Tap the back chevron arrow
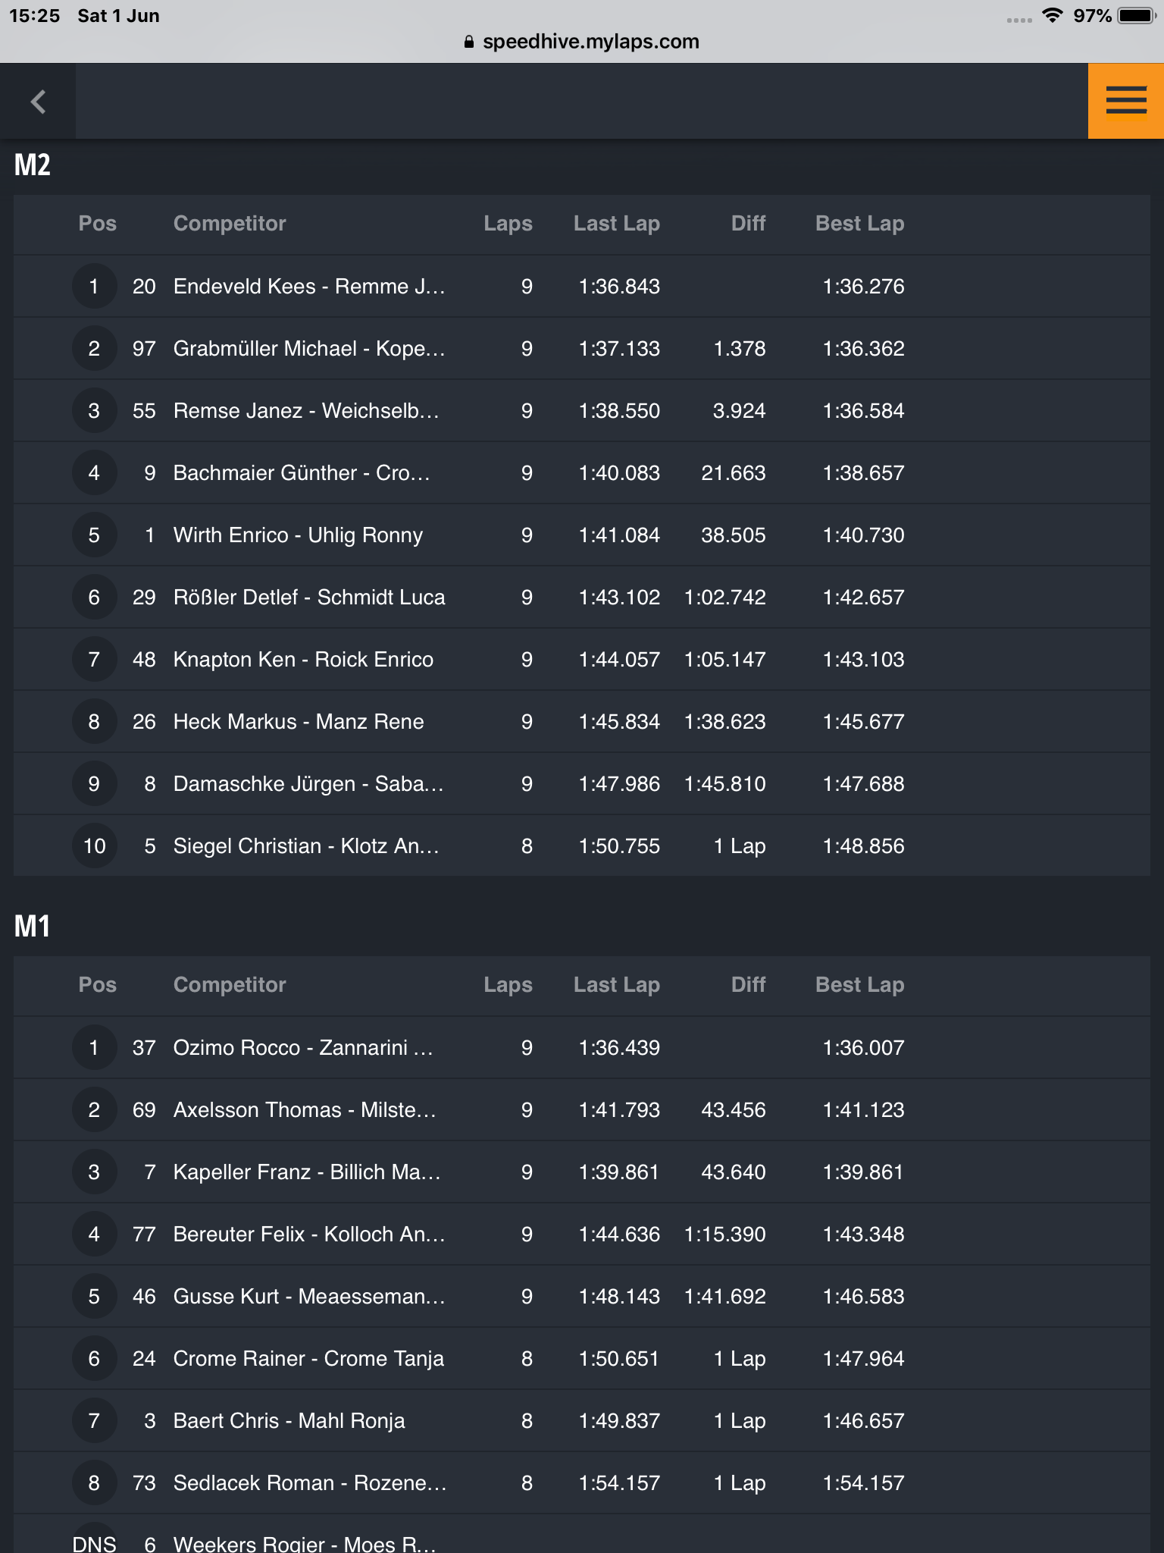Image resolution: width=1164 pixels, height=1553 pixels. [38, 101]
